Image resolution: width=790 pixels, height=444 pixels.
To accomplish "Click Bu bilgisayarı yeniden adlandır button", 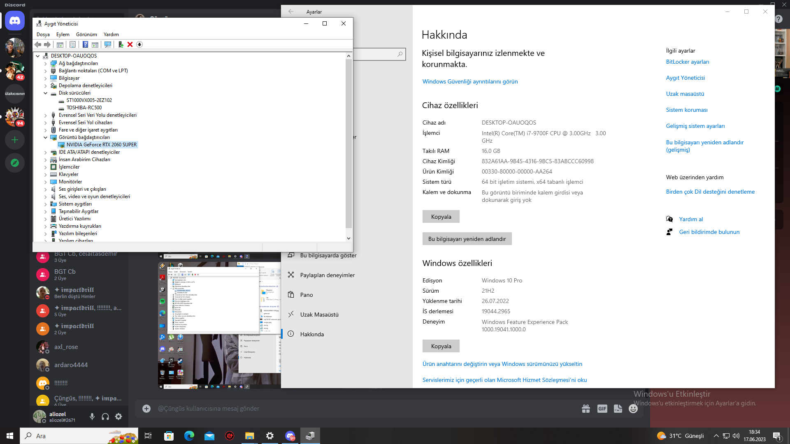I will (467, 239).
